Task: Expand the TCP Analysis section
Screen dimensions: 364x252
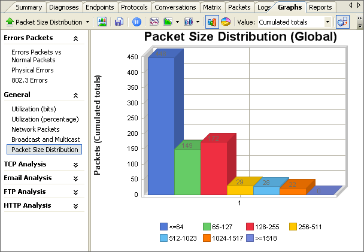Action: point(75,165)
